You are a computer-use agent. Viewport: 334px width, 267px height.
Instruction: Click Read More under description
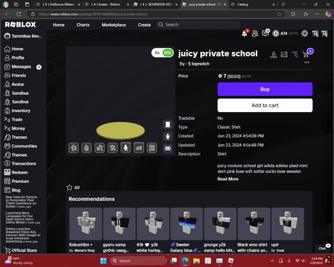pyautogui.click(x=228, y=179)
